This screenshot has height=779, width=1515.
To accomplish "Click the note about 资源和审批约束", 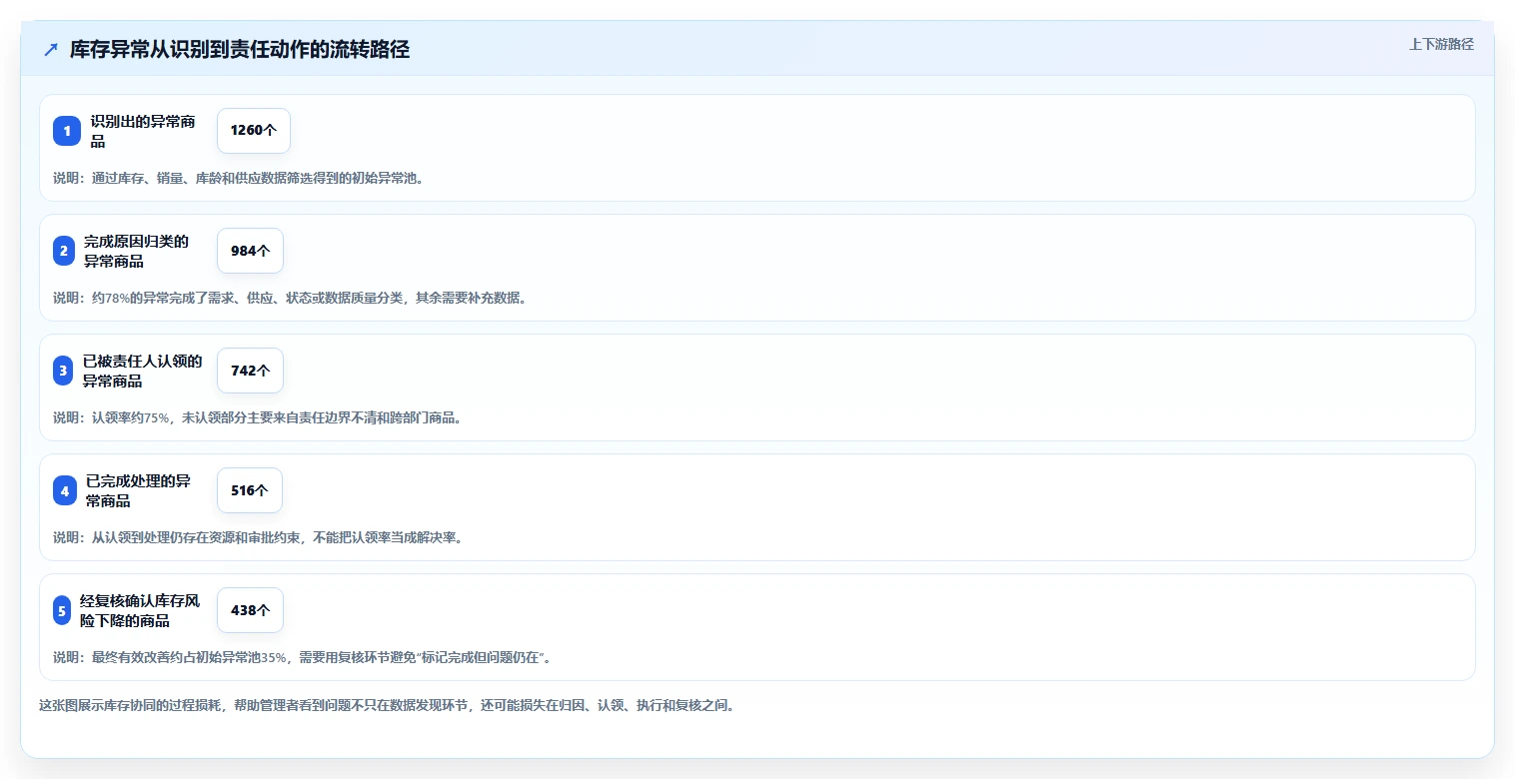I will (257, 537).
